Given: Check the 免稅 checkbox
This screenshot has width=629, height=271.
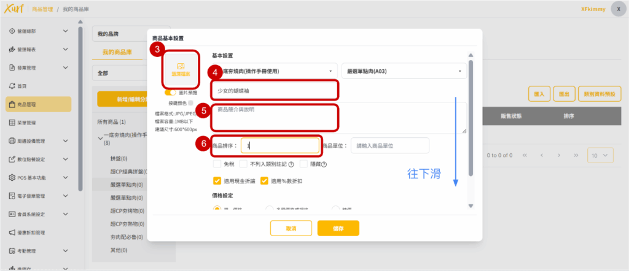Looking at the screenshot, I should (217, 164).
